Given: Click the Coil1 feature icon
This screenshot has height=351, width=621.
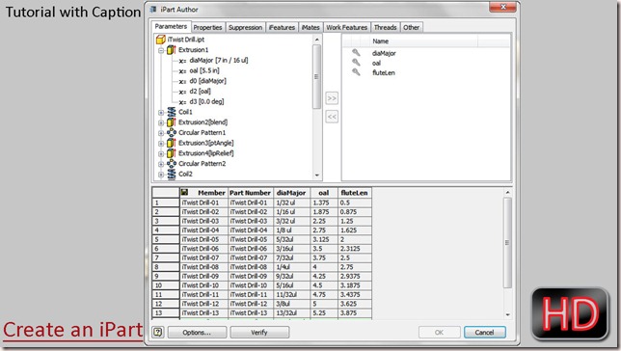Looking at the screenshot, I should pyautogui.click(x=171, y=112).
